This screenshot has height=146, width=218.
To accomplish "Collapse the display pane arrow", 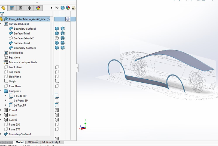I will [52, 8].
